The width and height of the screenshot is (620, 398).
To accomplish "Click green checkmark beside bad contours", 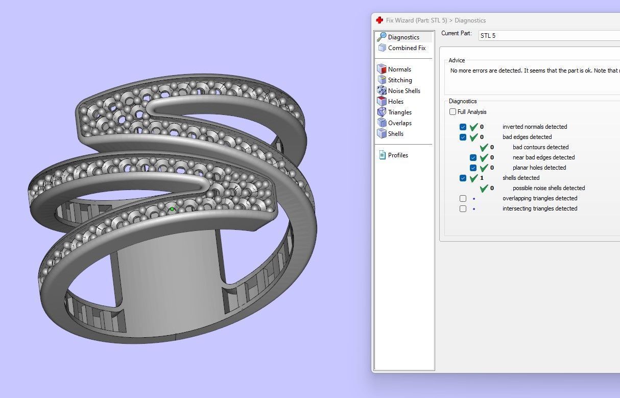I will coord(484,147).
